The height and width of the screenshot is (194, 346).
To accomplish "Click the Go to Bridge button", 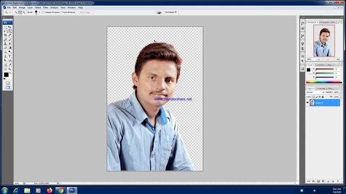I will [x=159, y=12].
